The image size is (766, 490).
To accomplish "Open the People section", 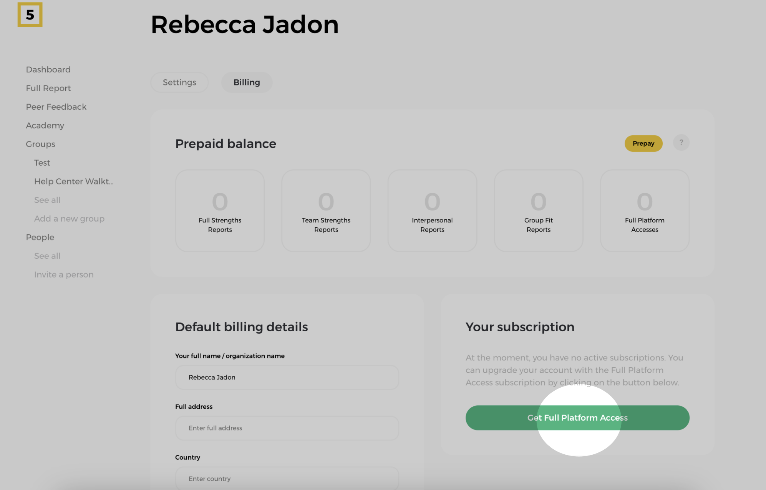I will pyautogui.click(x=40, y=237).
